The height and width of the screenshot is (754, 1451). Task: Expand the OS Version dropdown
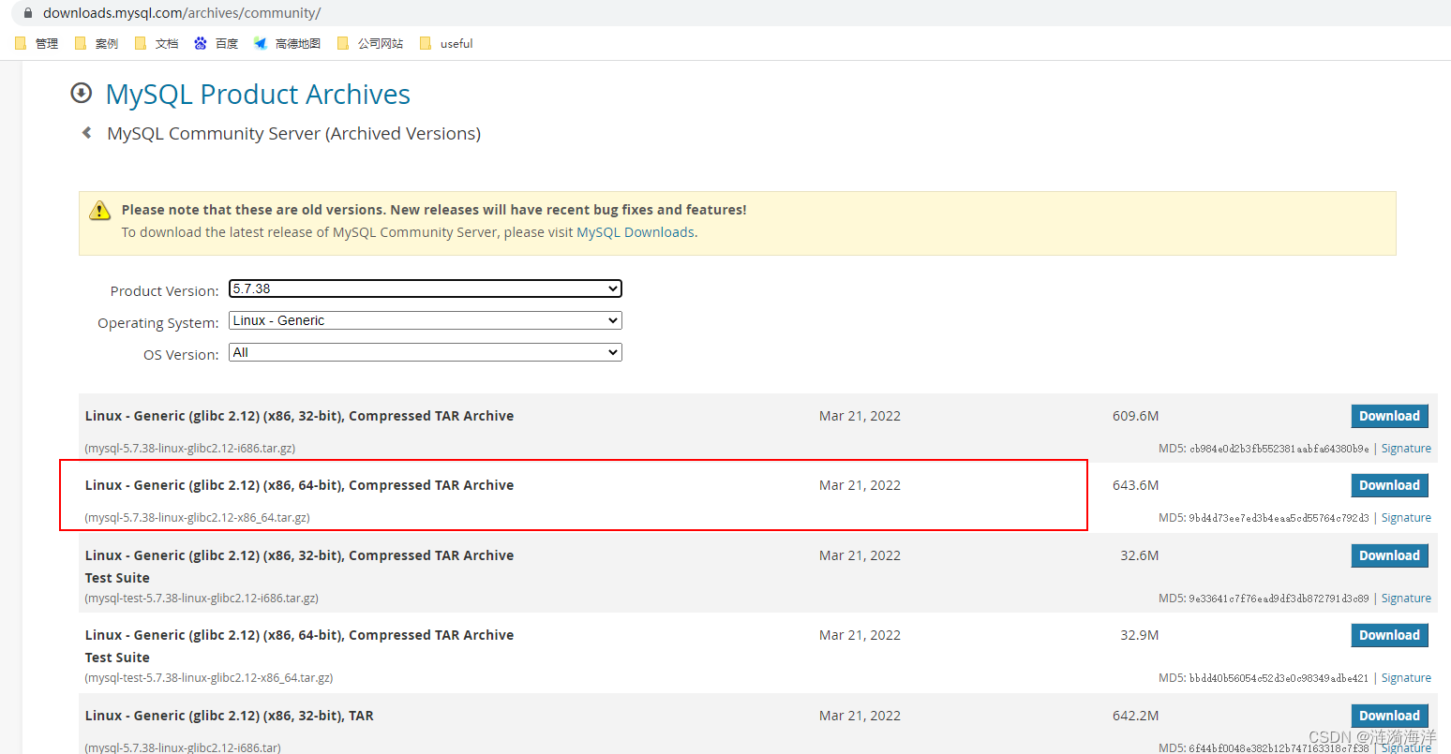[x=426, y=352]
